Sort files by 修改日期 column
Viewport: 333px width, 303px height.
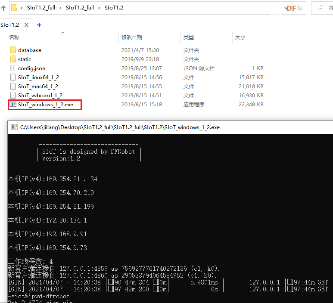click(x=132, y=37)
